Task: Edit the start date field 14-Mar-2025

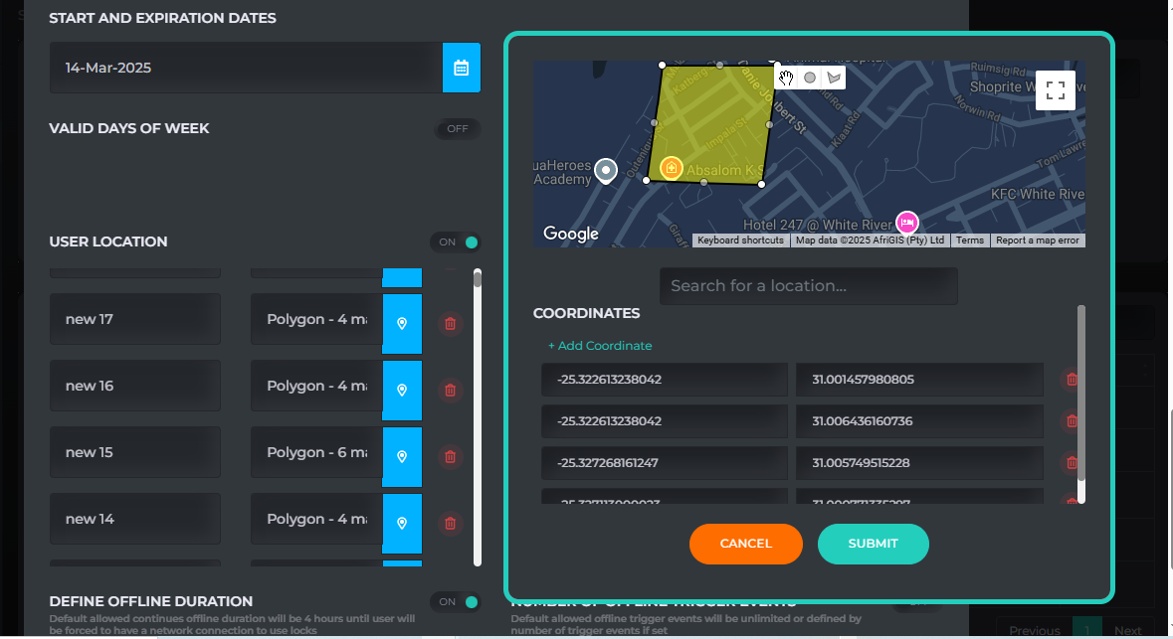Action: click(x=246, y=68)
